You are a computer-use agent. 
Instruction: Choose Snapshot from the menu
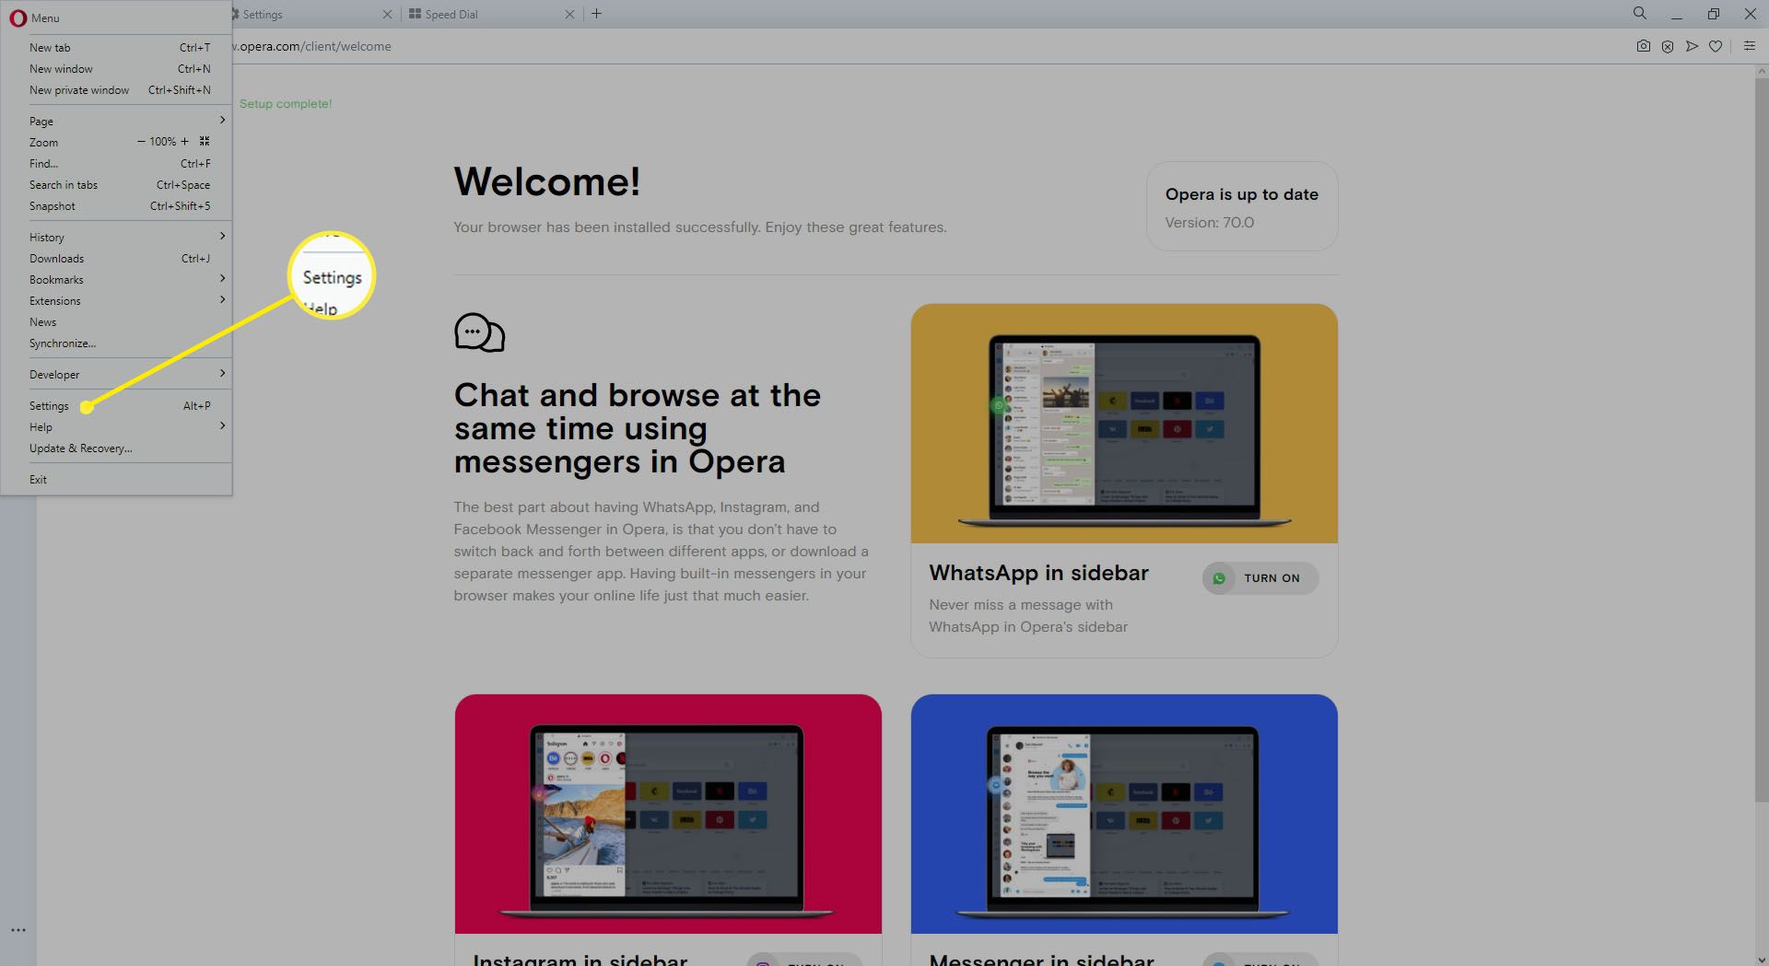click(116, 206)
